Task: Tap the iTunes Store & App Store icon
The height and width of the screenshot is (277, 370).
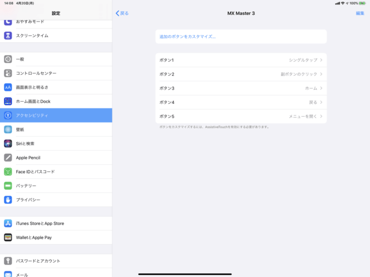Action: (8, 223)
